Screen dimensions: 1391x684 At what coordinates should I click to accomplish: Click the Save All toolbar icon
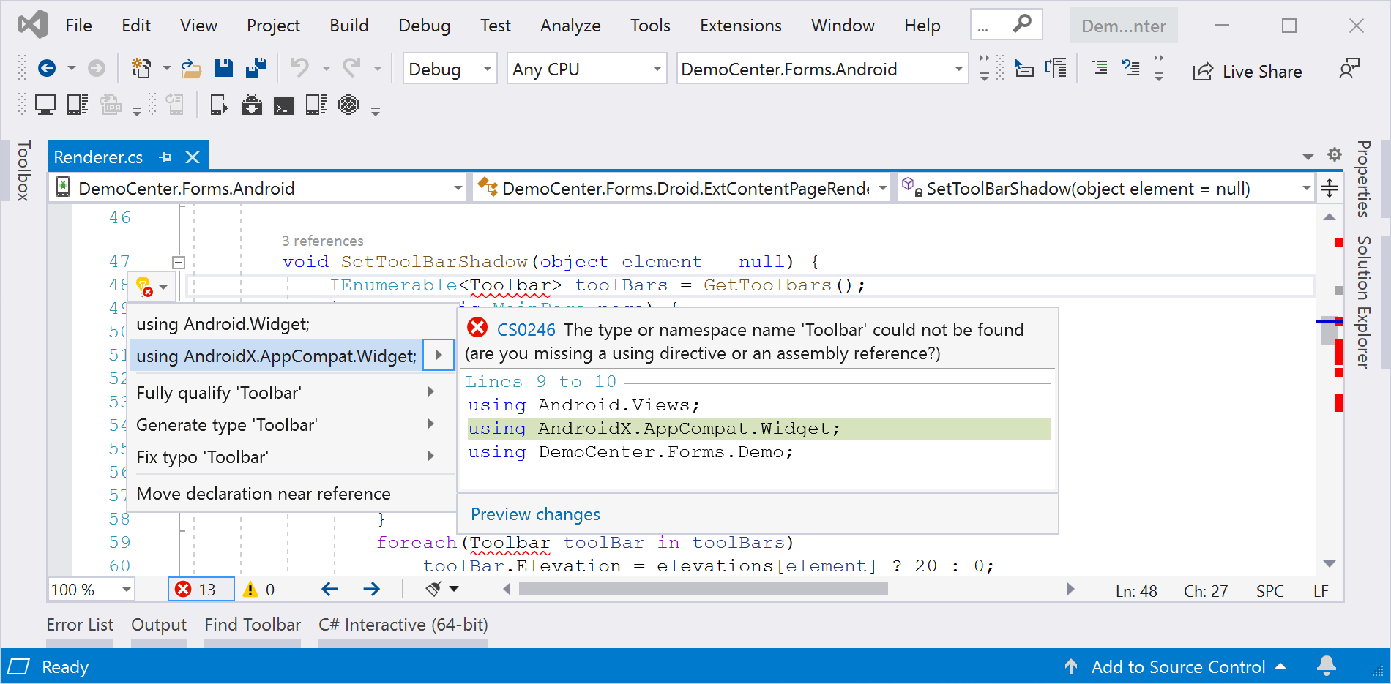pos(256,69)
